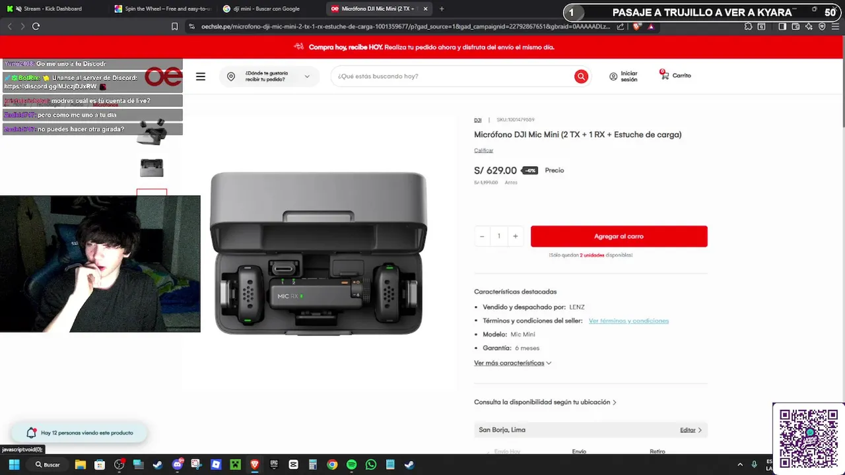Screen dimensions: 845x475
Task: Open Epic Games launcher in taskbar
Action: 274,464
